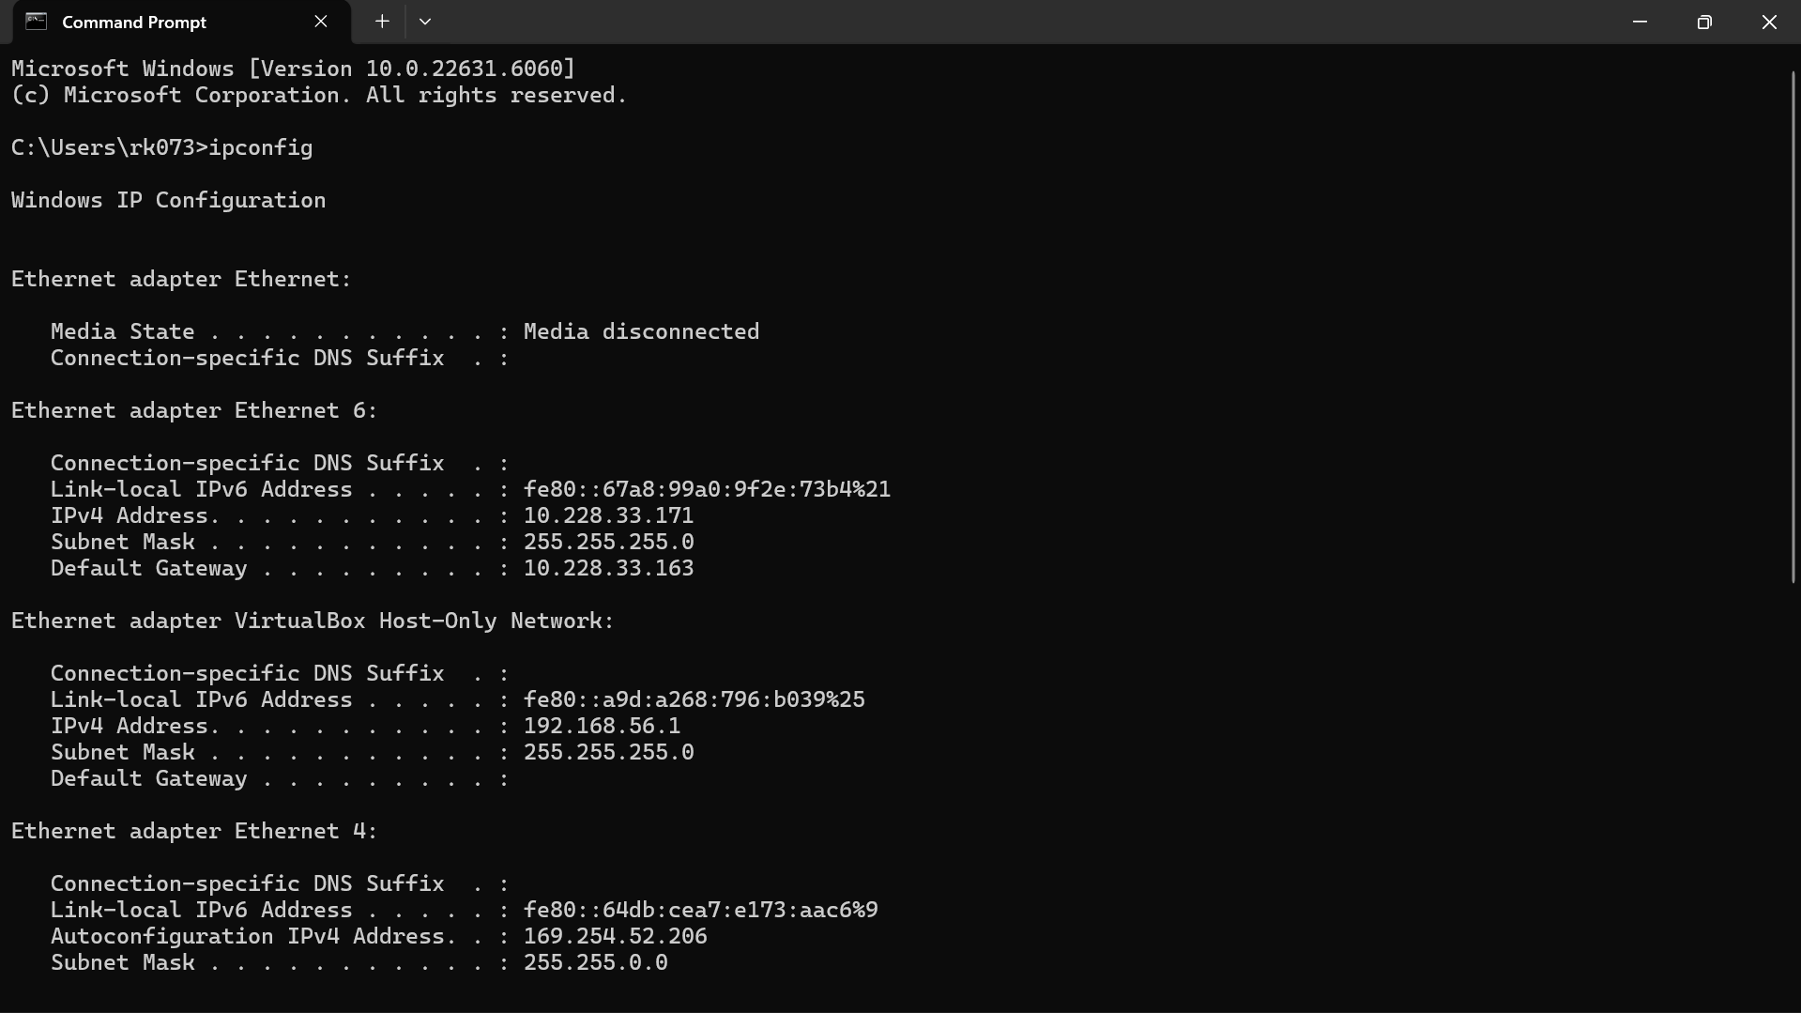Open a new tab with the plus button
Viewport: 1801px width, 1013px height.
point(382,22)
